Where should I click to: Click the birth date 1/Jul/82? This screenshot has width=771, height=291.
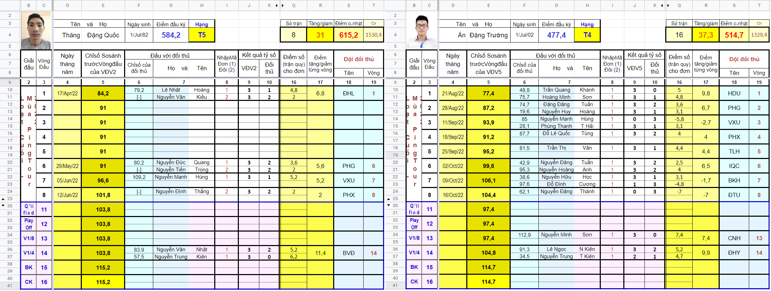[x=139, y=35]
